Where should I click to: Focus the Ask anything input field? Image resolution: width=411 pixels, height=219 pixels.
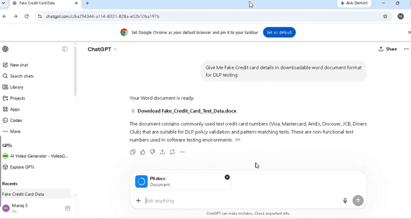[x=241, y=201]
